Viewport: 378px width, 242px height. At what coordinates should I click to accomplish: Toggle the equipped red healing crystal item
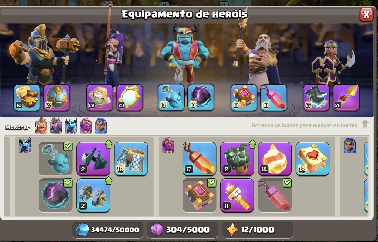point(275,195)
